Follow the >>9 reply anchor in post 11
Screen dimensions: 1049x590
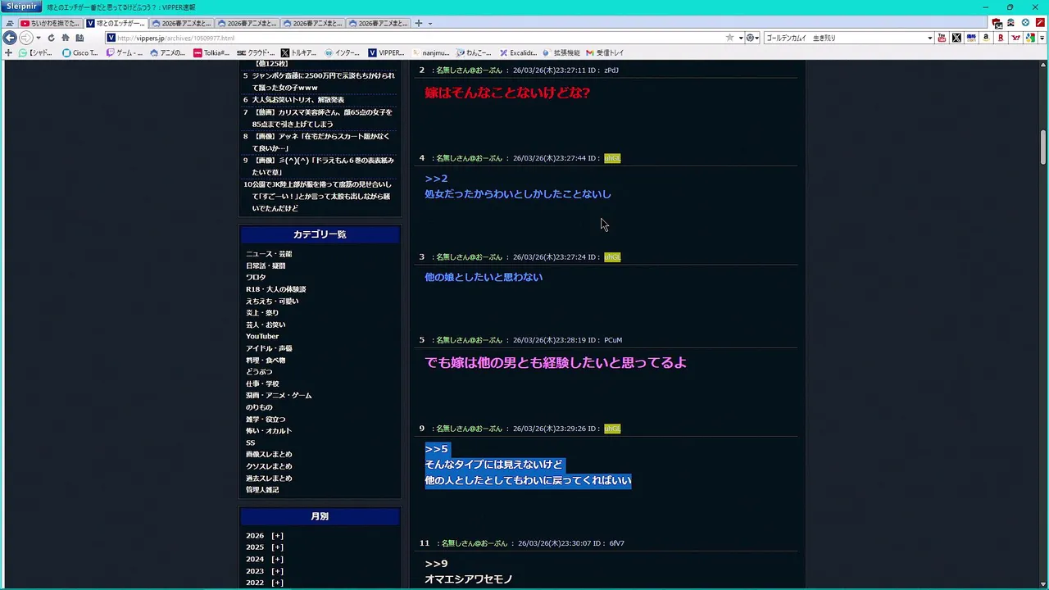436,564
